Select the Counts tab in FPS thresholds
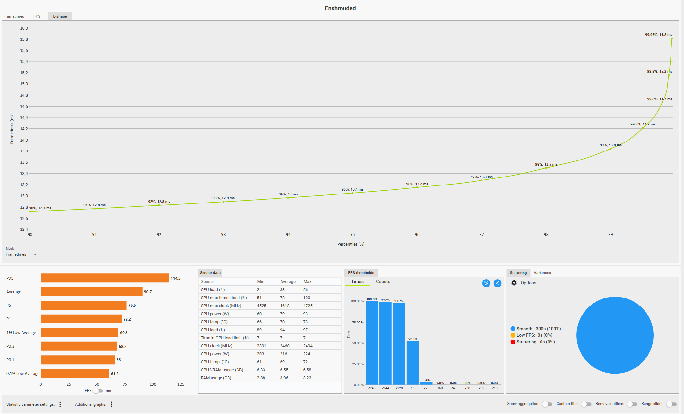Screen dimensions: 684x414 point(383,281)
